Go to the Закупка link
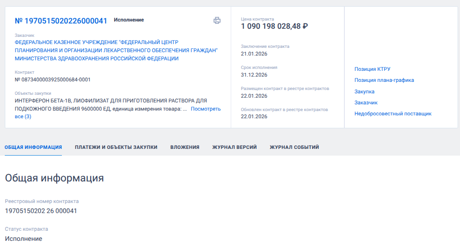Image resolution: width=460 pixels, height=248 pixels. pos(364,91)
